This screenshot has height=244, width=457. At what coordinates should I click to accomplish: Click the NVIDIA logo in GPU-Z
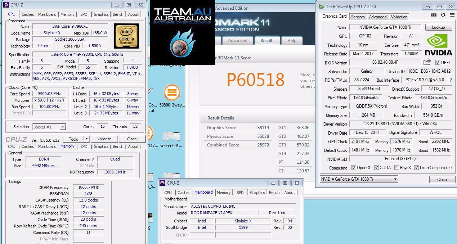tap(438, 45)
